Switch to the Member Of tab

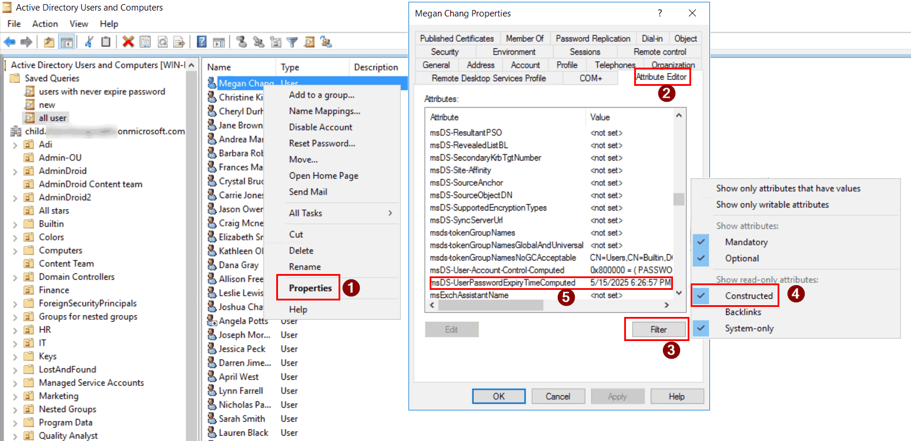point(525,38)
